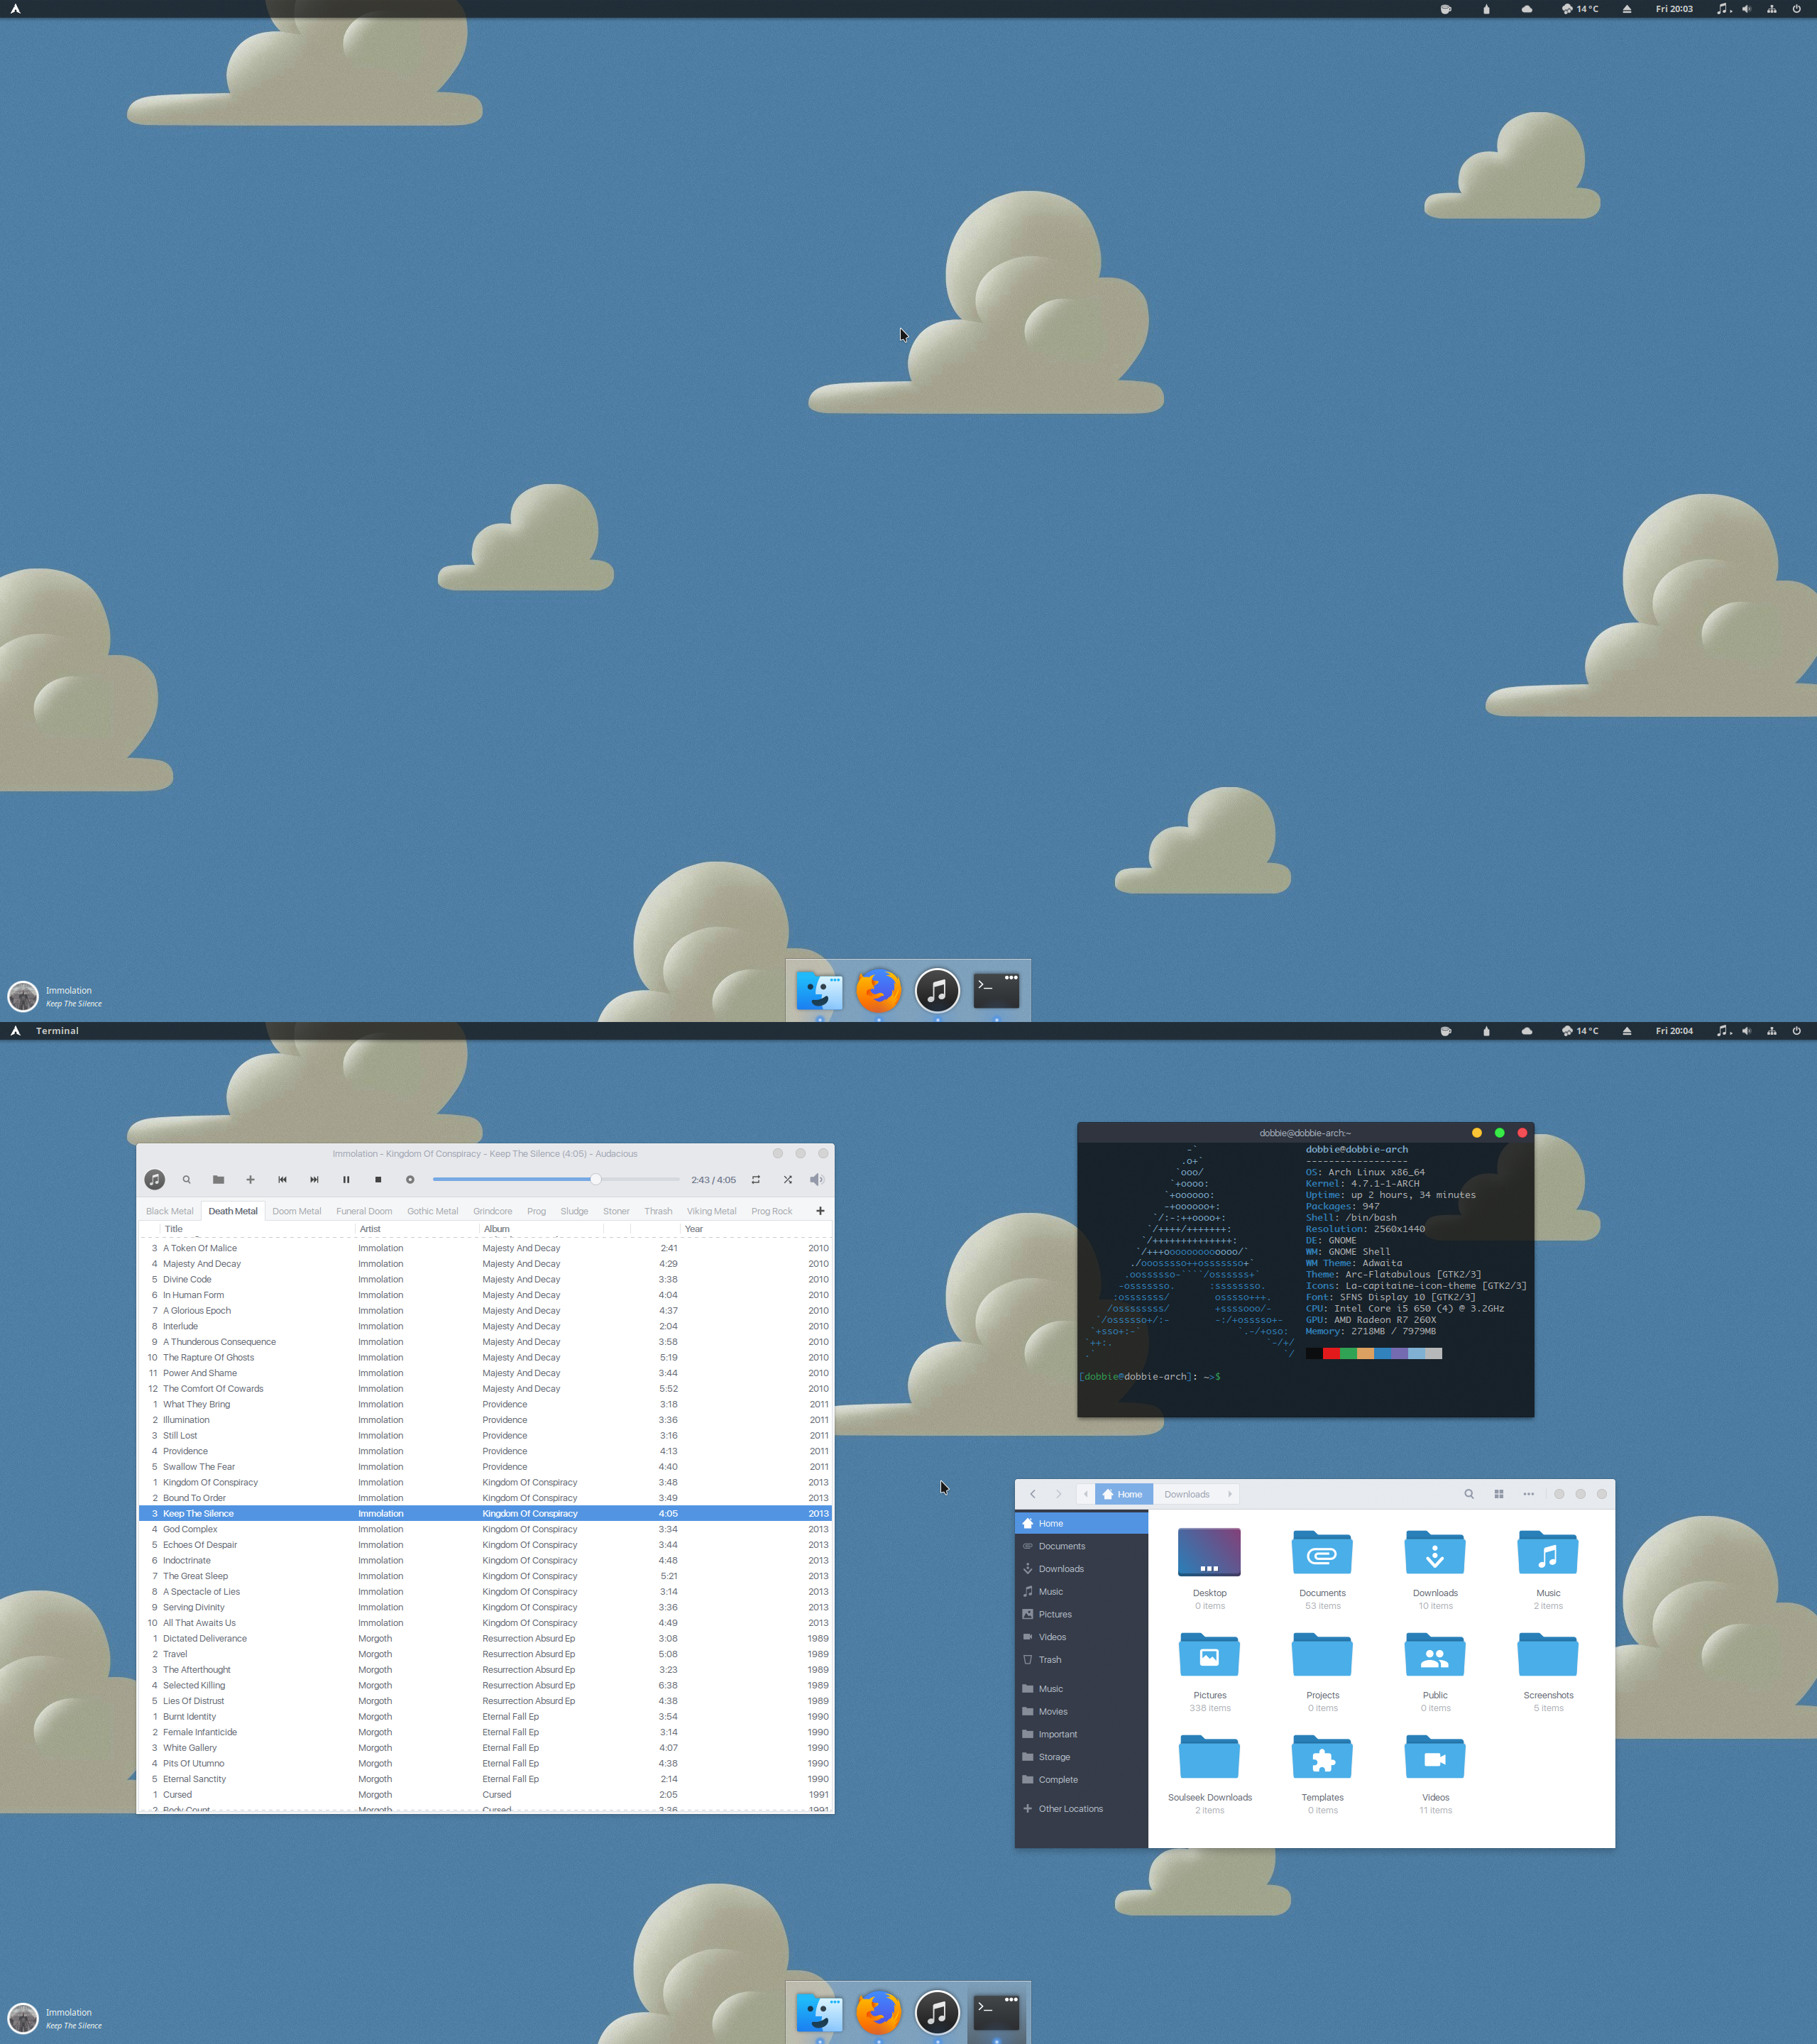This screenshot has height=2044, width=1817.
Task: Open the Funeral Doom playlist tab
Action: pos(364,1211)
